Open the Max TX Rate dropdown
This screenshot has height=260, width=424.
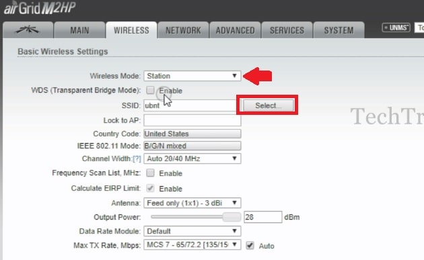pyautogui.click(x=192, y=245)
